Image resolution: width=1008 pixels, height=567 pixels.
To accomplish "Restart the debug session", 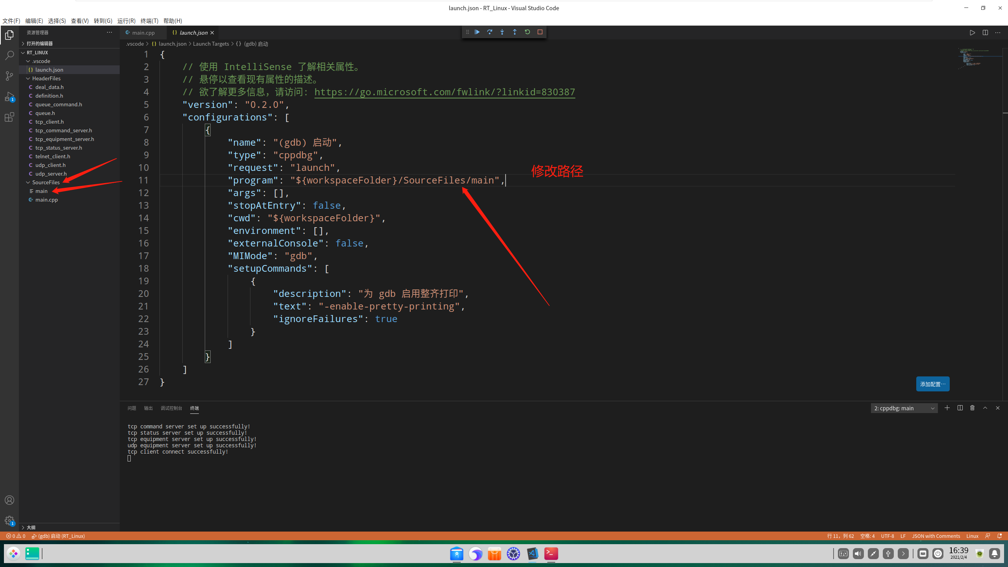I will point(527,32).
